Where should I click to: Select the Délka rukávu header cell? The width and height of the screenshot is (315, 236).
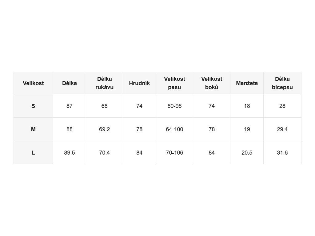point(105,83)
